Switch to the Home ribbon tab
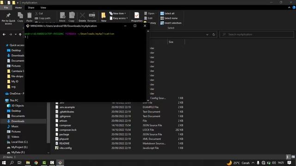Screen dimensions: 296x166 point(18,8)
